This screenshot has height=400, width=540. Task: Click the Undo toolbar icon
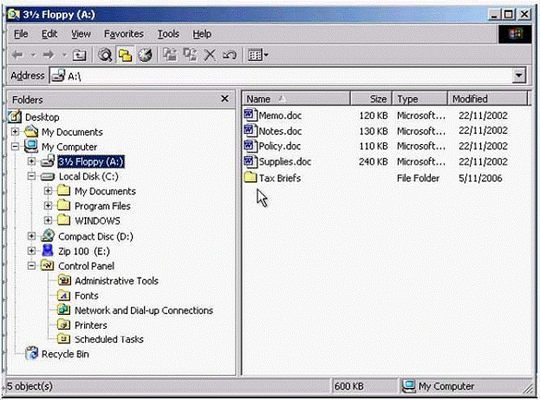[229, 55]
